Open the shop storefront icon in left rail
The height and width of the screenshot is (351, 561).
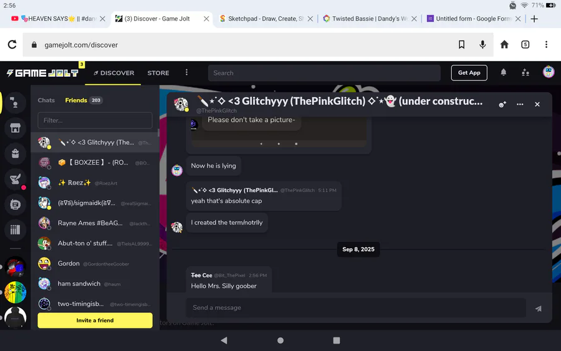[x=15, y=128]
